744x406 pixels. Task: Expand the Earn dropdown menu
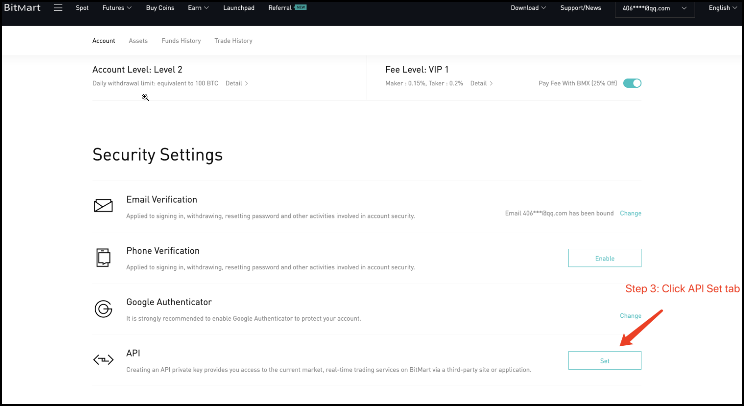click(x=198, y=8)
